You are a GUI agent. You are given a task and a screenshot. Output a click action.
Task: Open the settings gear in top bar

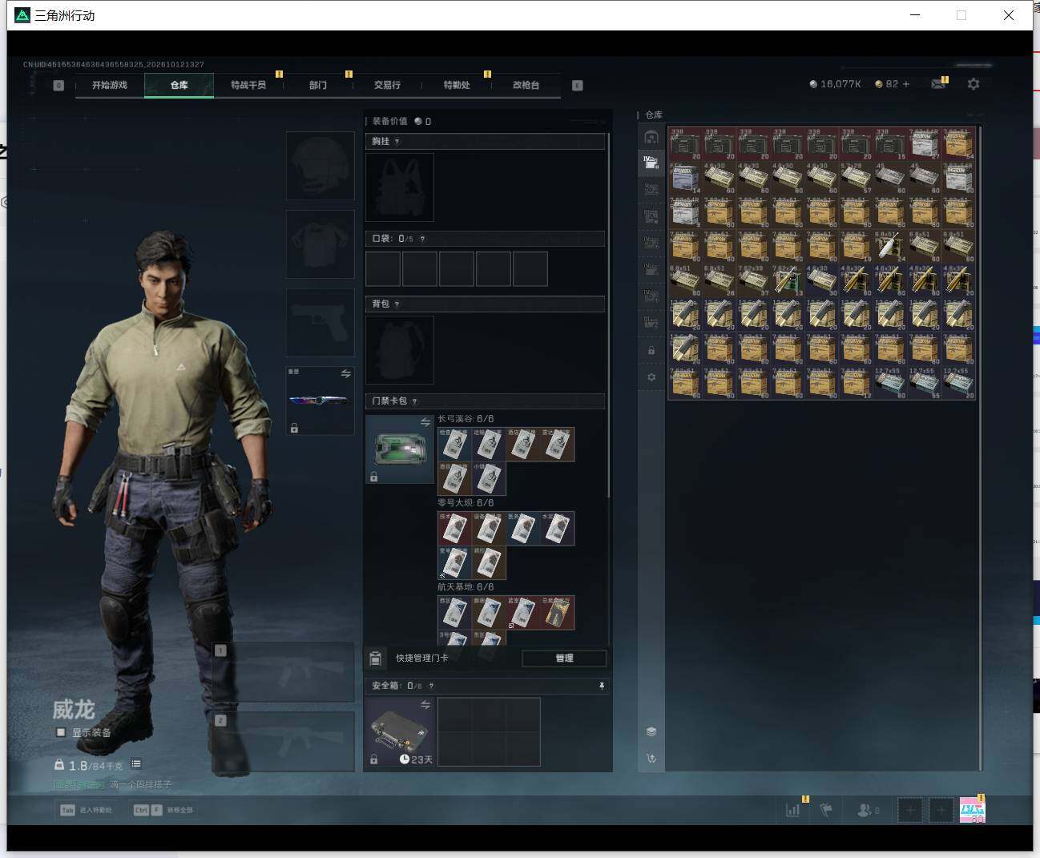click(x=973, y=84)
